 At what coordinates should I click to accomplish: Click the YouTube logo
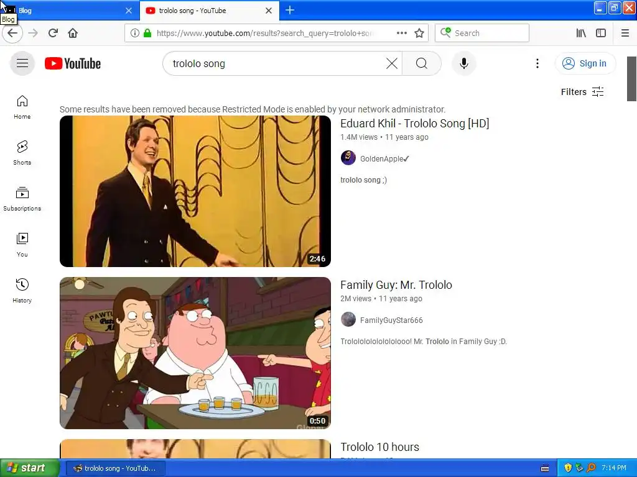coord(73,63)
